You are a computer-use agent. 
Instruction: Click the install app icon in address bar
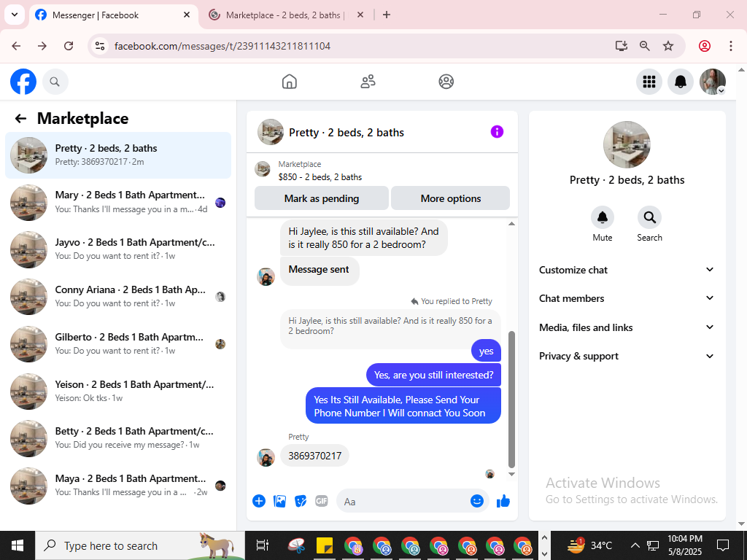621,46
